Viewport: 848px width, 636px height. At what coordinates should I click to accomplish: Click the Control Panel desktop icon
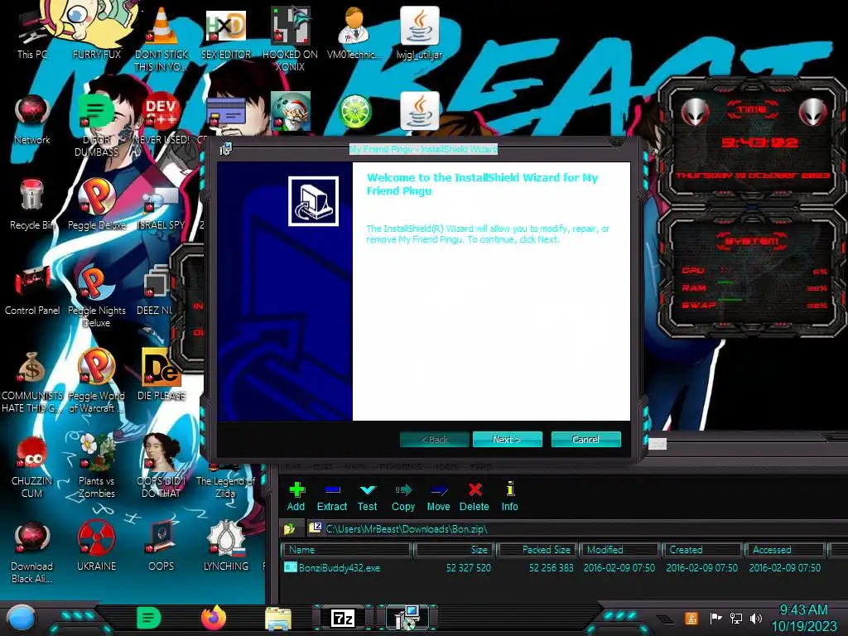click(32, 291)
